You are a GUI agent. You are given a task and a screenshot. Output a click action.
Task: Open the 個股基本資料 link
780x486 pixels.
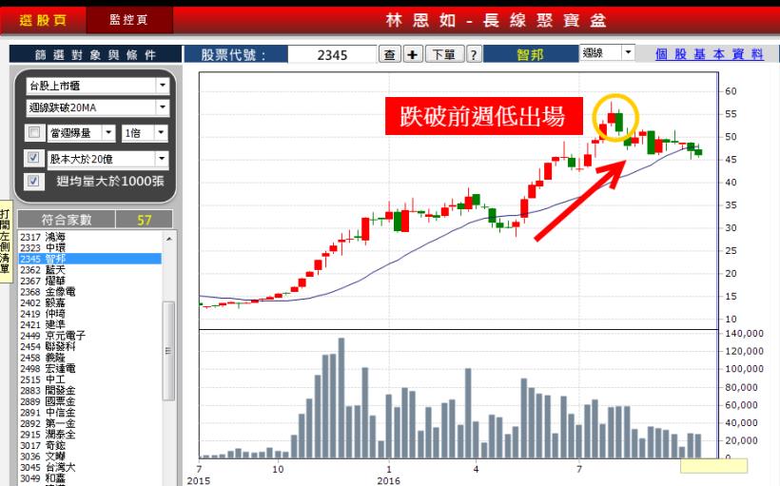tap(709, 54)
